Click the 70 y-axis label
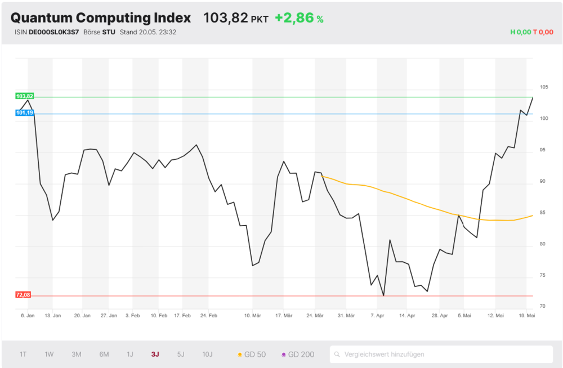563x368 pixels. [542, 306]
